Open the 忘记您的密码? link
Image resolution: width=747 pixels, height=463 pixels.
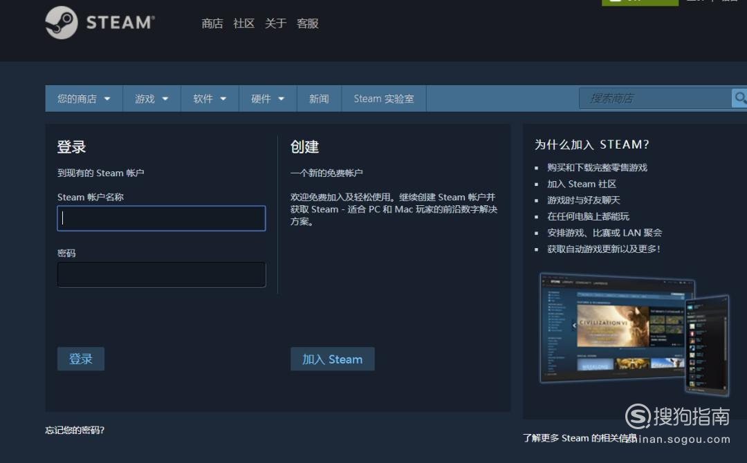(x=75, y=430)
